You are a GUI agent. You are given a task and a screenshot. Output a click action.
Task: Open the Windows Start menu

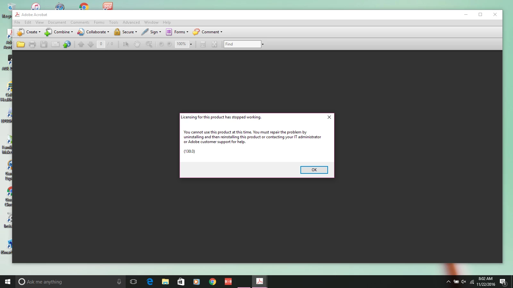tap(8, 282)
